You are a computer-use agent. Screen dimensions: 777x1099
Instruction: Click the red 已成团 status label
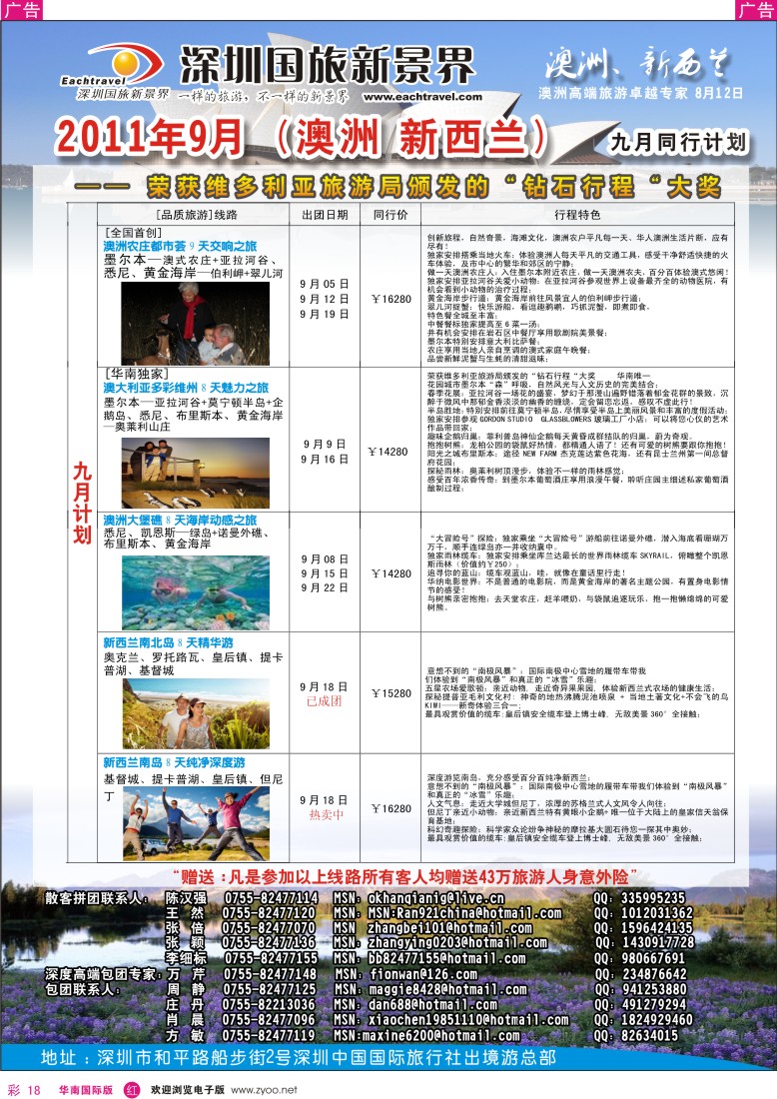325,701
